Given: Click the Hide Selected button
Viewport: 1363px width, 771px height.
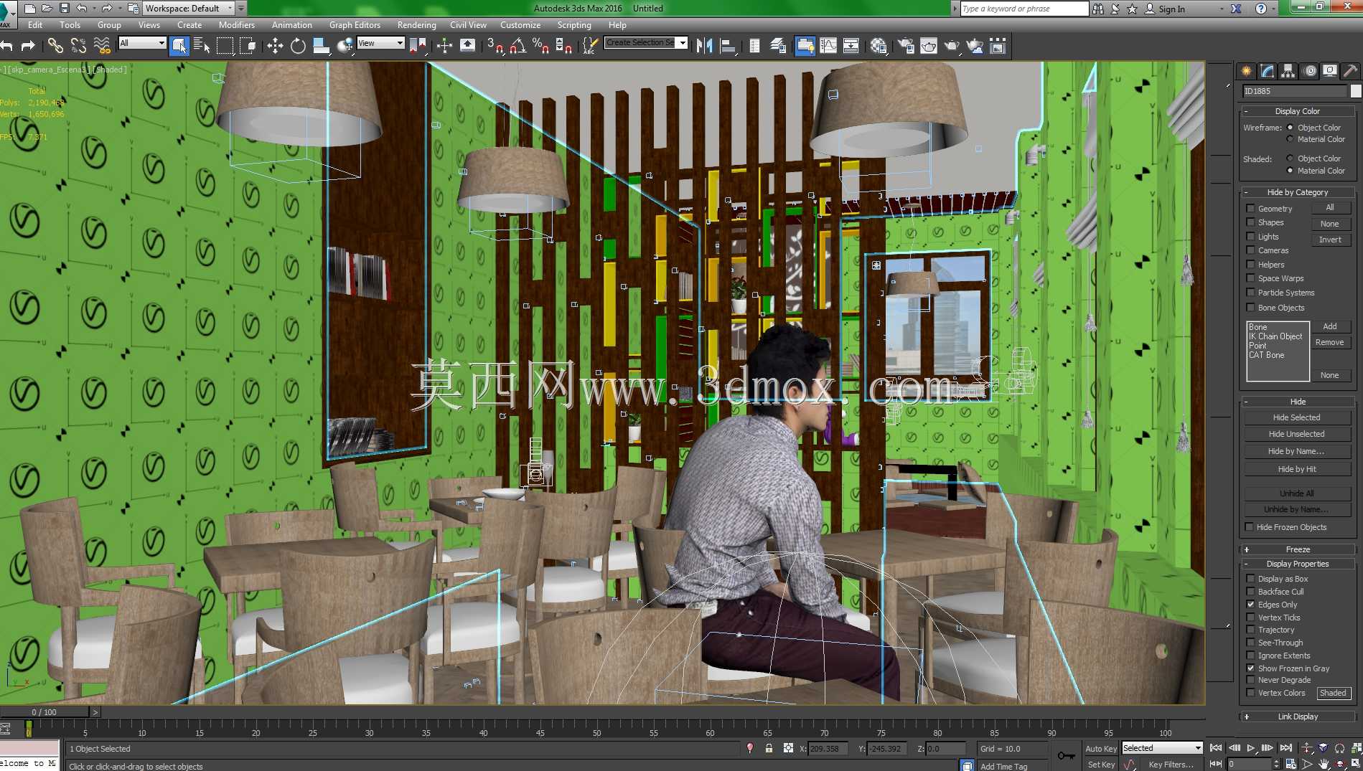Looking at the screenshot, I should pyautogui.click(x=1296, y=417).
